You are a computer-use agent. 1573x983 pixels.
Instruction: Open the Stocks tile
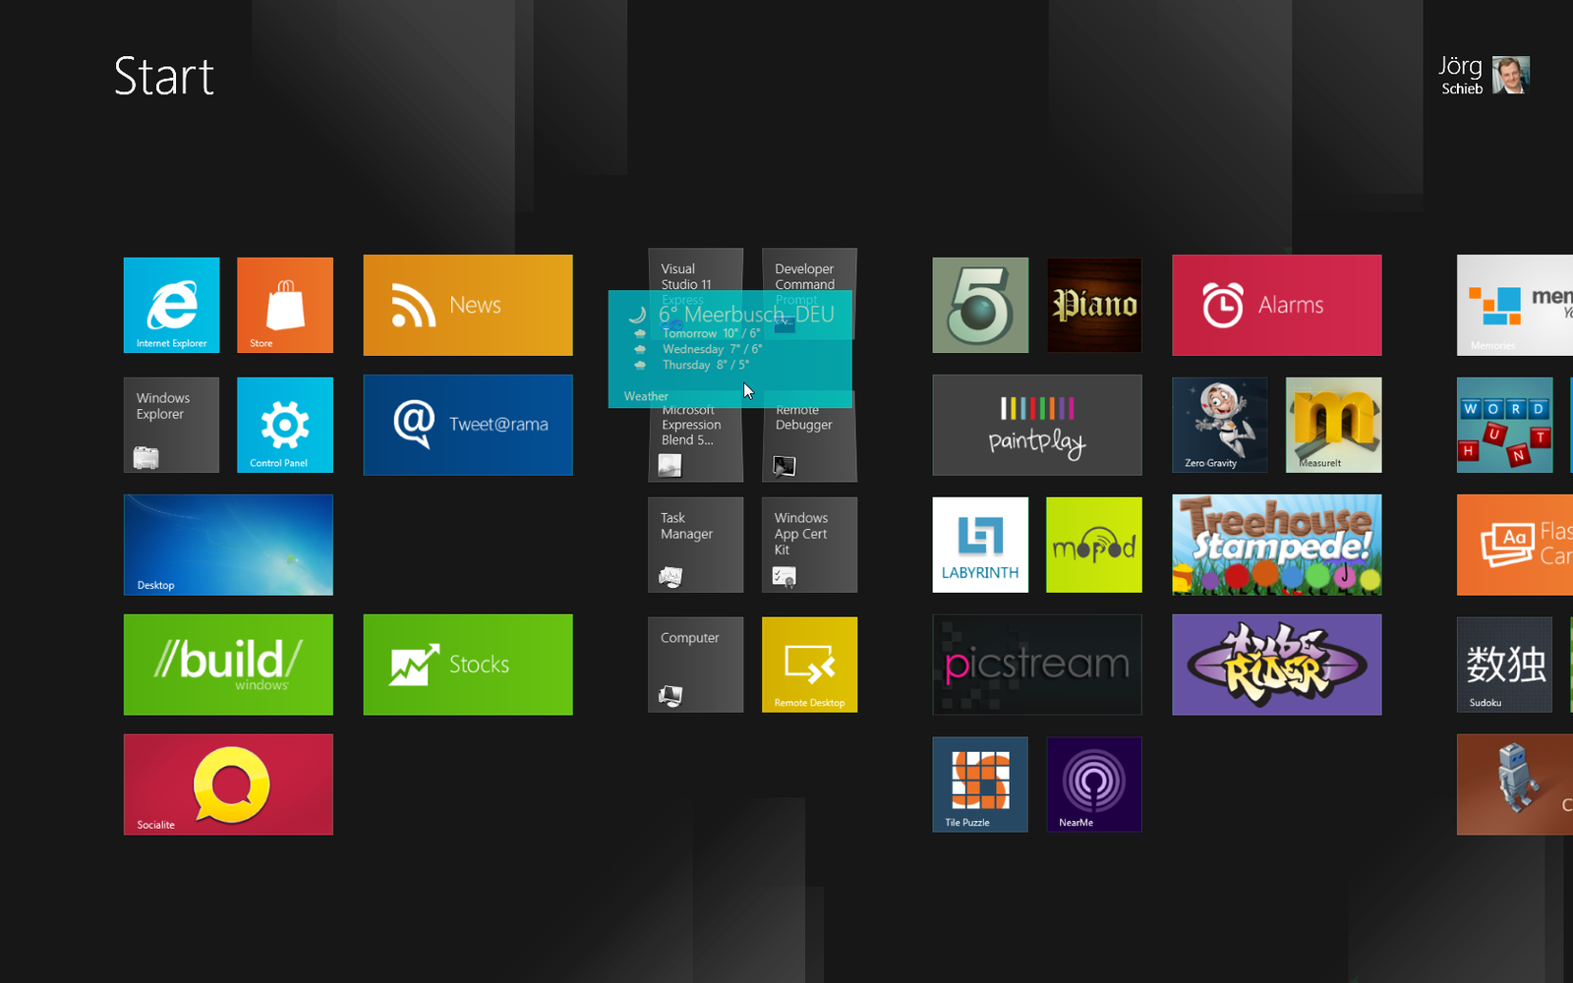(468, 665)
